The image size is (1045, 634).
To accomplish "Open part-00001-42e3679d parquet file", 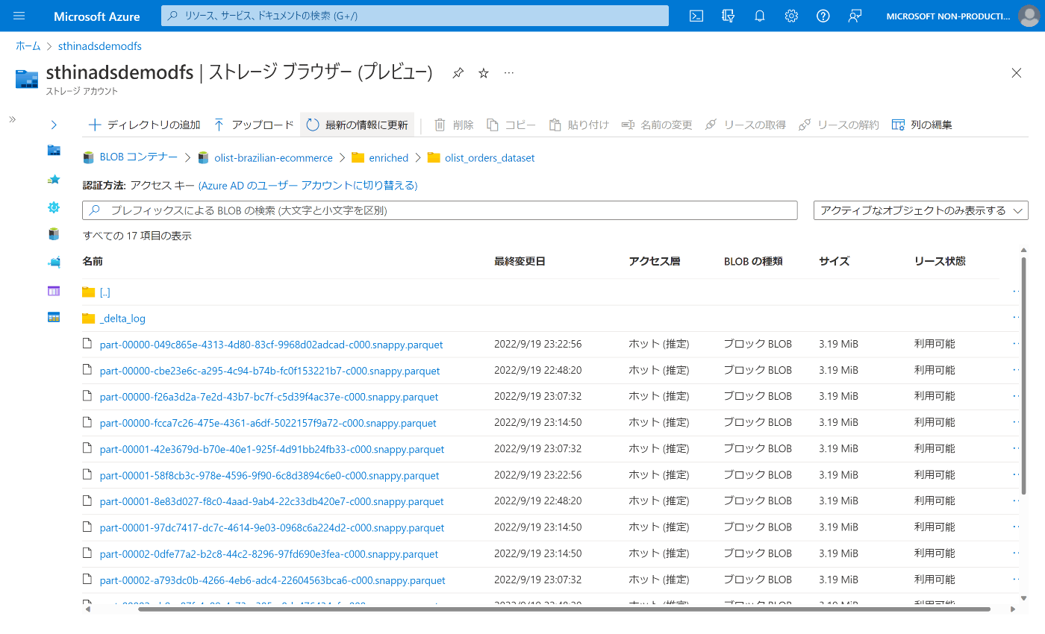I will click(x=272, y=449).
